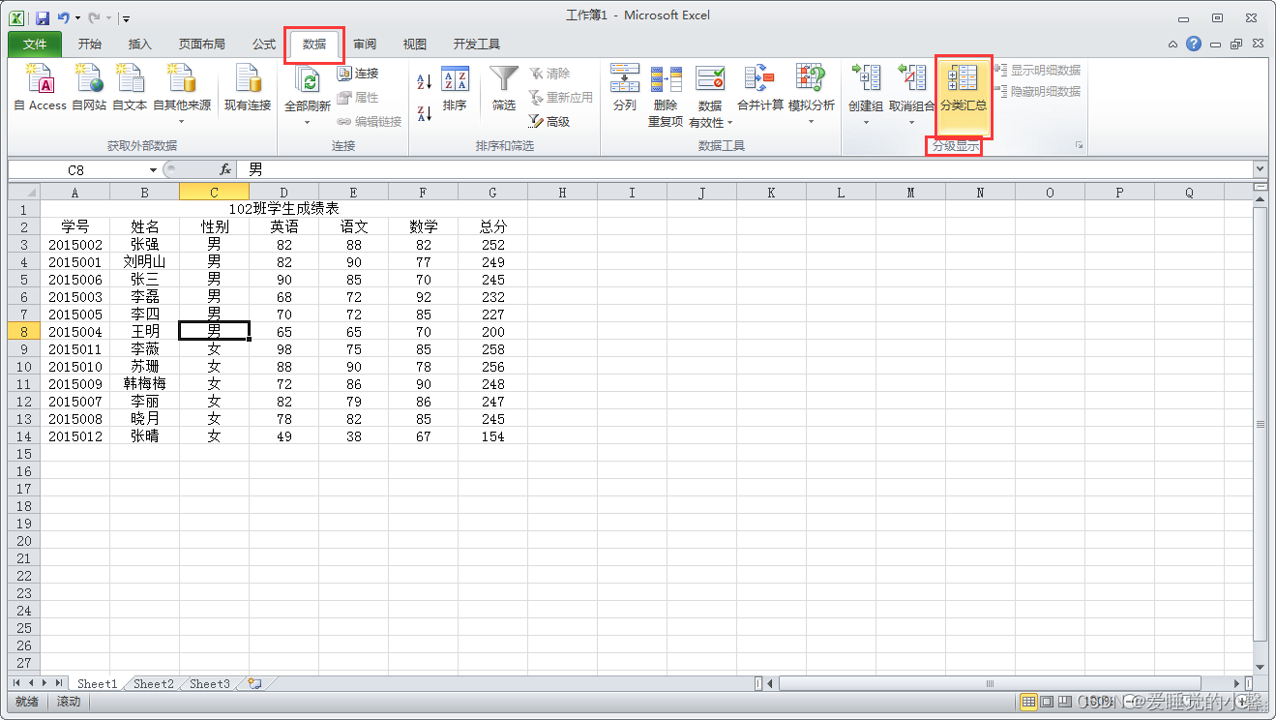Insert a new worksheet tab icon
The image size is (1276, 720).
pyautogui.click(x=254, y=683)
